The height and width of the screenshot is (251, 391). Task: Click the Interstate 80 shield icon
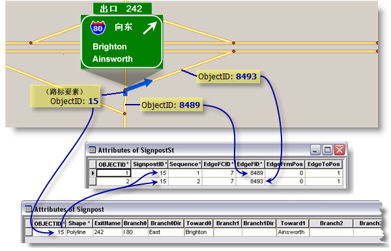[x=98, y=28]
